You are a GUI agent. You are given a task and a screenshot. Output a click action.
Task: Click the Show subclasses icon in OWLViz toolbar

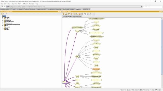66,14
